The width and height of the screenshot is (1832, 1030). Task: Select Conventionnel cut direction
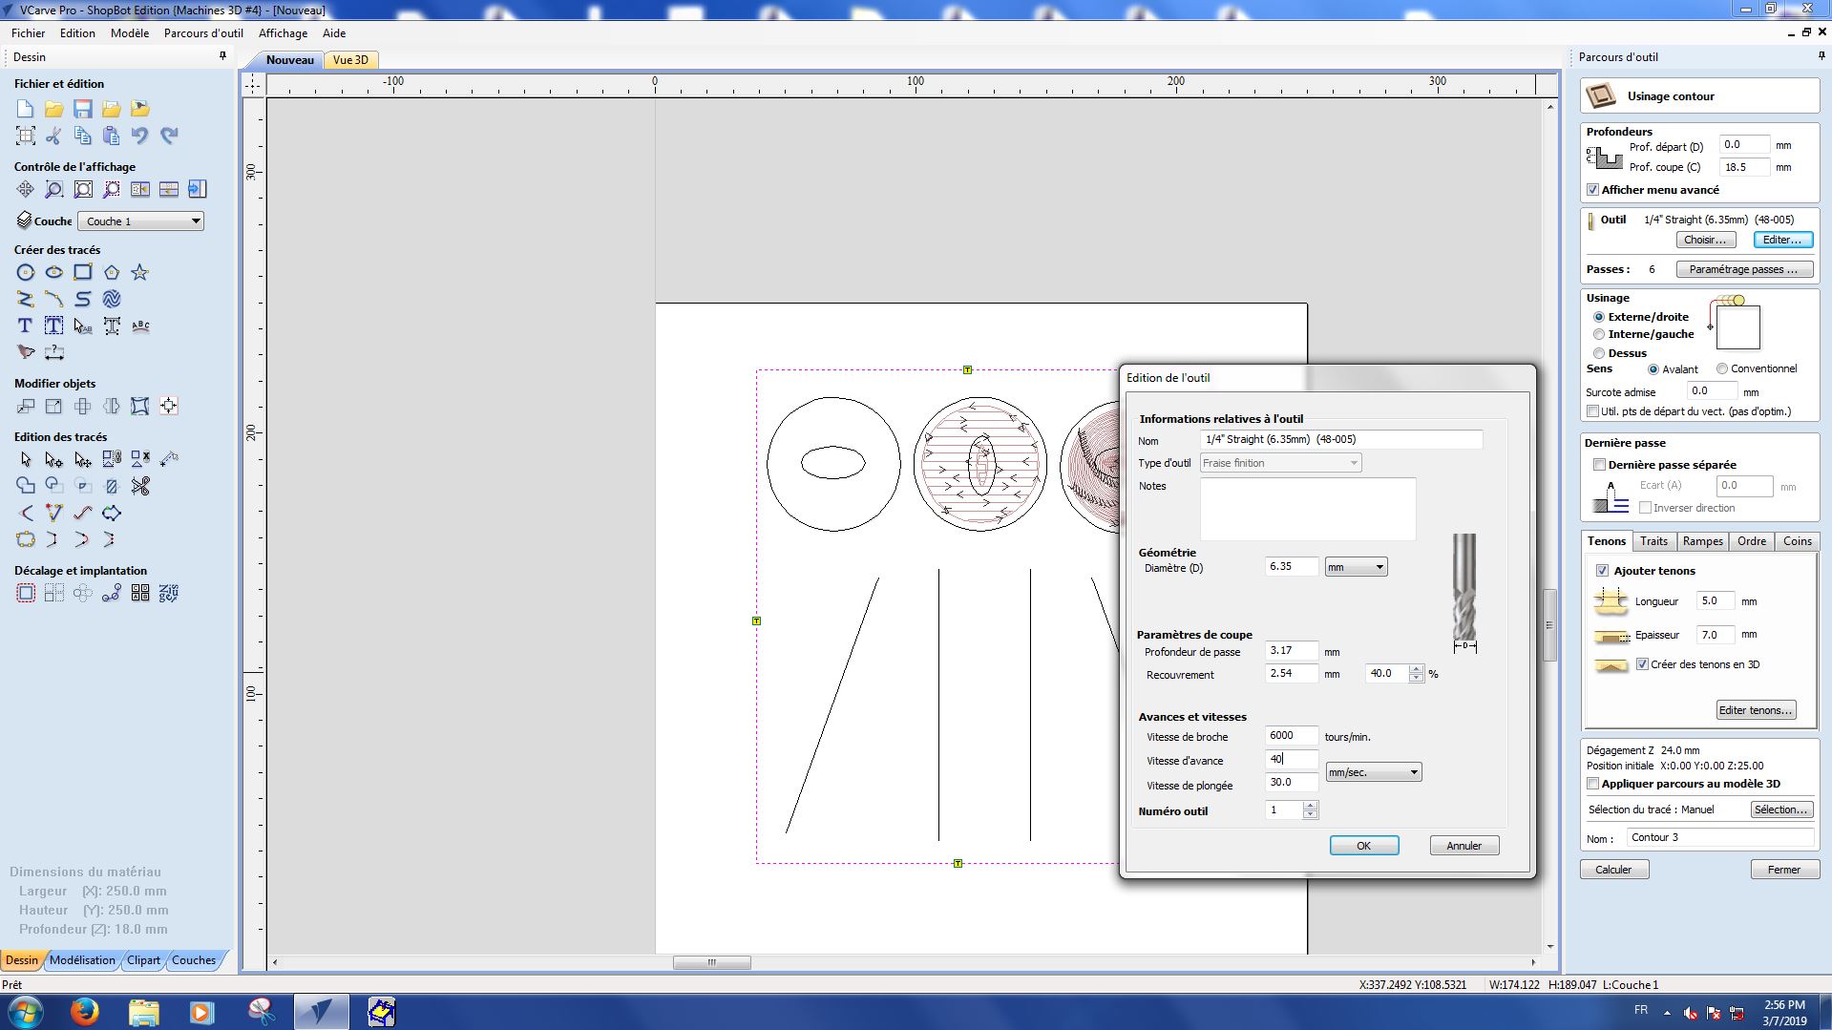coord(1722,368)
